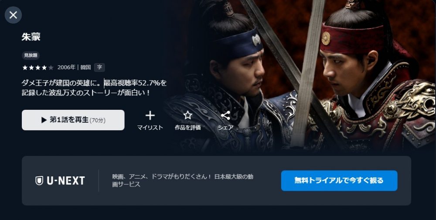Click the シェア label text
This screenshot has height=220, width=436.
pos(225,128)
